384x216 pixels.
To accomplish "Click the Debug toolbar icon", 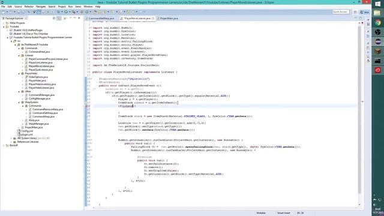I will click(x=58, y=12).
